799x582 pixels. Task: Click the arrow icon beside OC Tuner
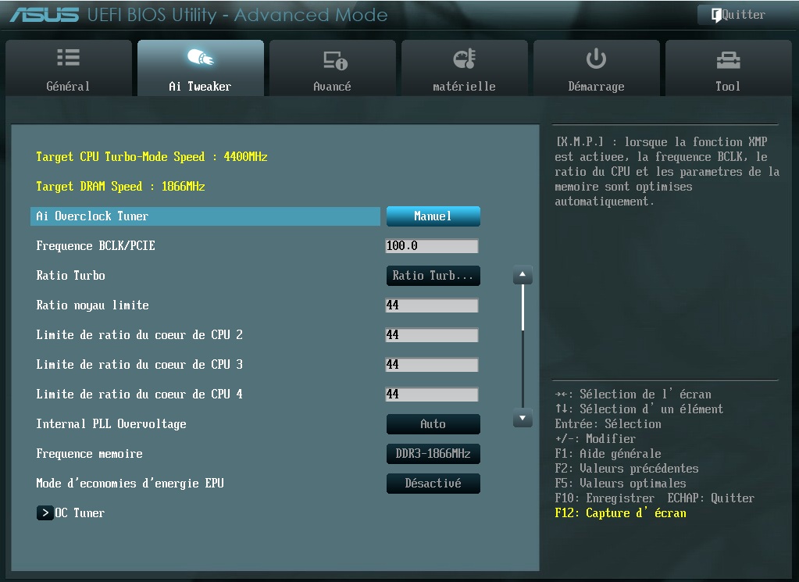point(45,513)
